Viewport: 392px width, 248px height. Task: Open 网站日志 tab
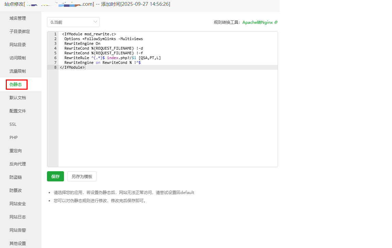point(18,217)
